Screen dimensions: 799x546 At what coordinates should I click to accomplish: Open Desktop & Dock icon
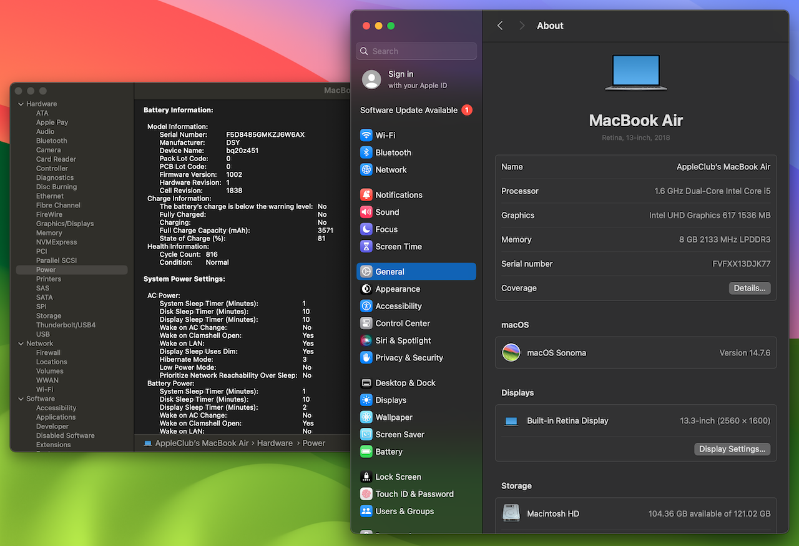pos(366,383)
